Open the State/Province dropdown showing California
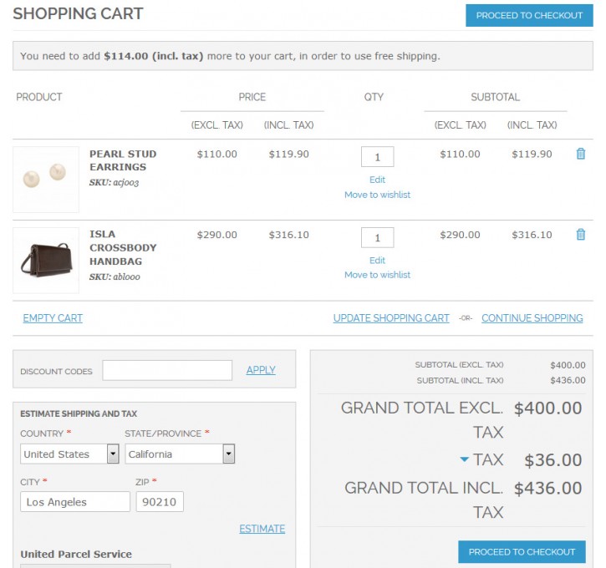The image size is (606, 568). (x=180, y=454)
